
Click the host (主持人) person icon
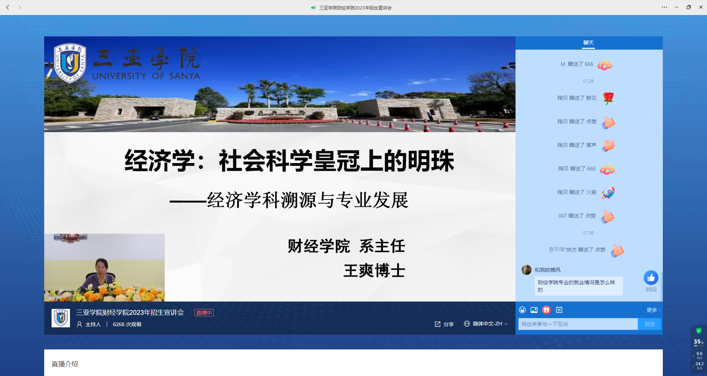(x=79, y=324)
